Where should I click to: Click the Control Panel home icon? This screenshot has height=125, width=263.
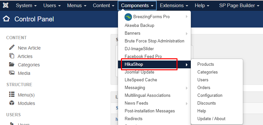pos(6,19)
